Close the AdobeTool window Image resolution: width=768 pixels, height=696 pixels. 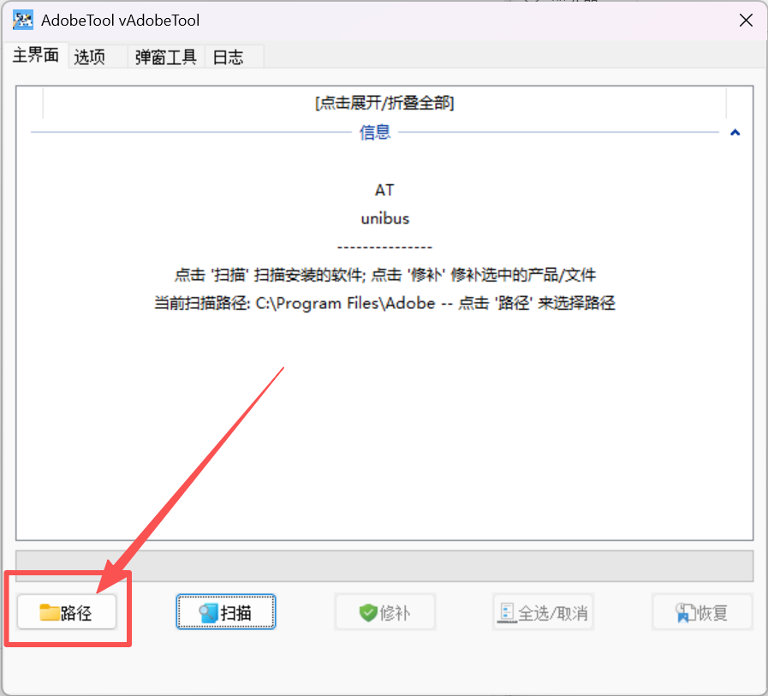[746, 20]
